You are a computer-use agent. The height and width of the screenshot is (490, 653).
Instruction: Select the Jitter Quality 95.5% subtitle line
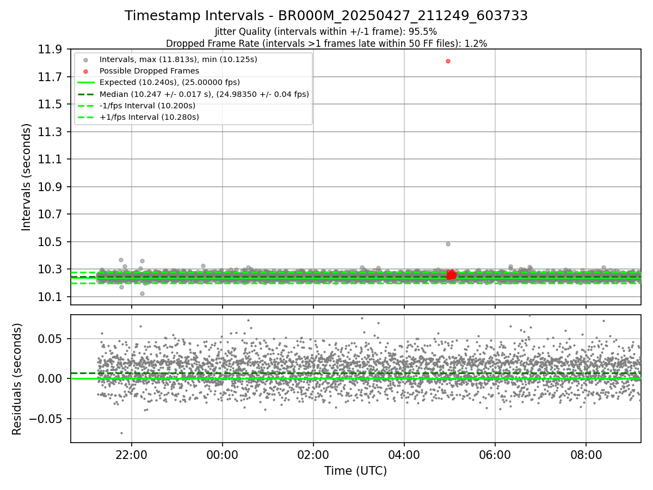326,32
